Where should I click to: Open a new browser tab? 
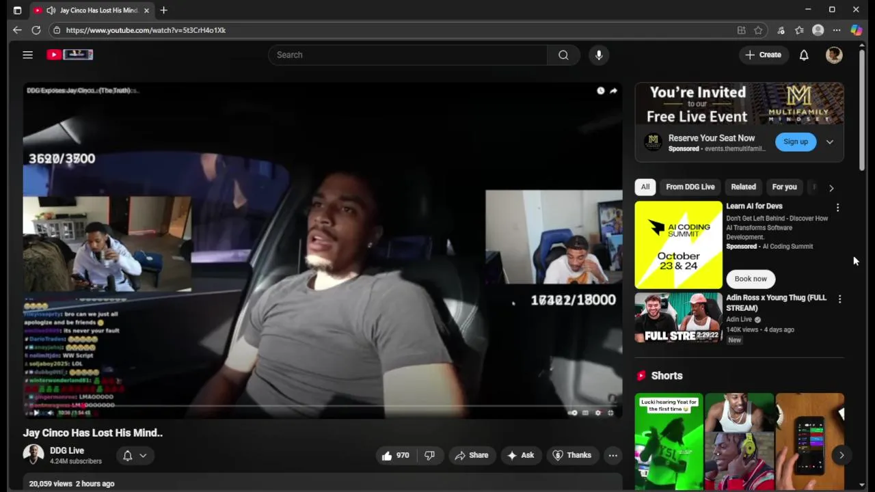[x=163, y=10]
